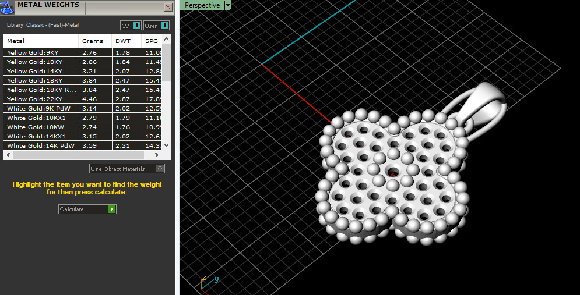Click the Calculate button

click(87, 209)
